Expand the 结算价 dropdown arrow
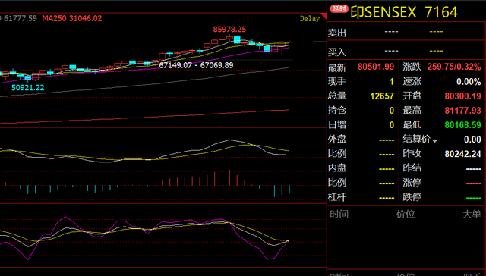Image resolution: width=486 pixels, height=276 pixels. [434, 141]
